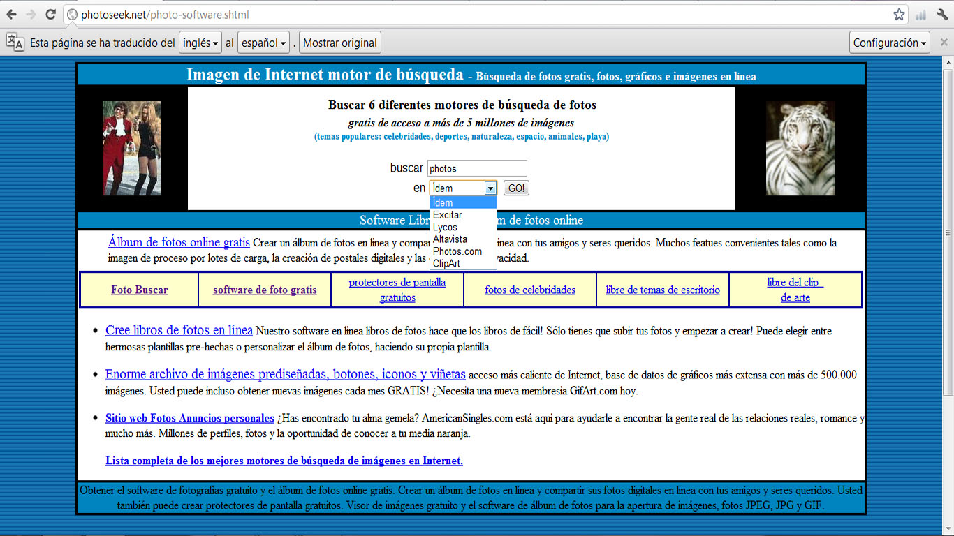Open Cree libros de fotos en línea link
Screen dimensions: 954x536
[179, 330]
